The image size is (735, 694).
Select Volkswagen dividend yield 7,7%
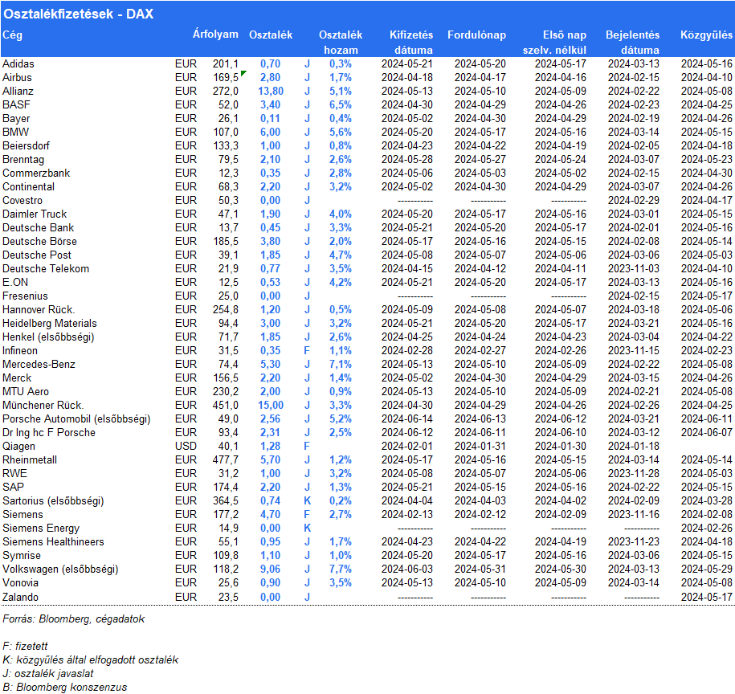(341, 569)
